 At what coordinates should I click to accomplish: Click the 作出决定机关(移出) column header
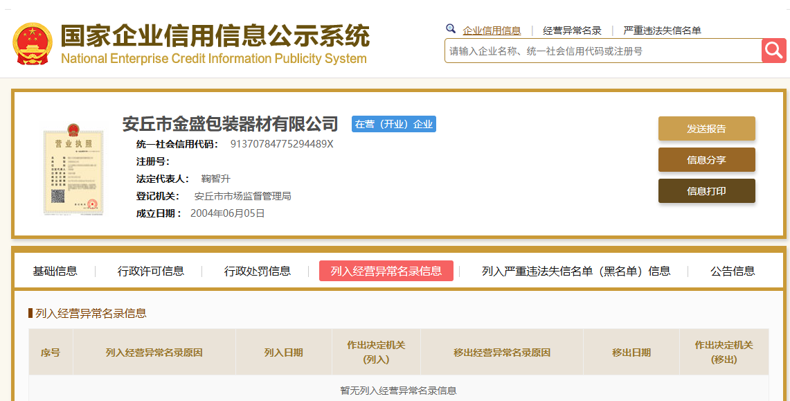pyautogui.click(x=724, y=352)
